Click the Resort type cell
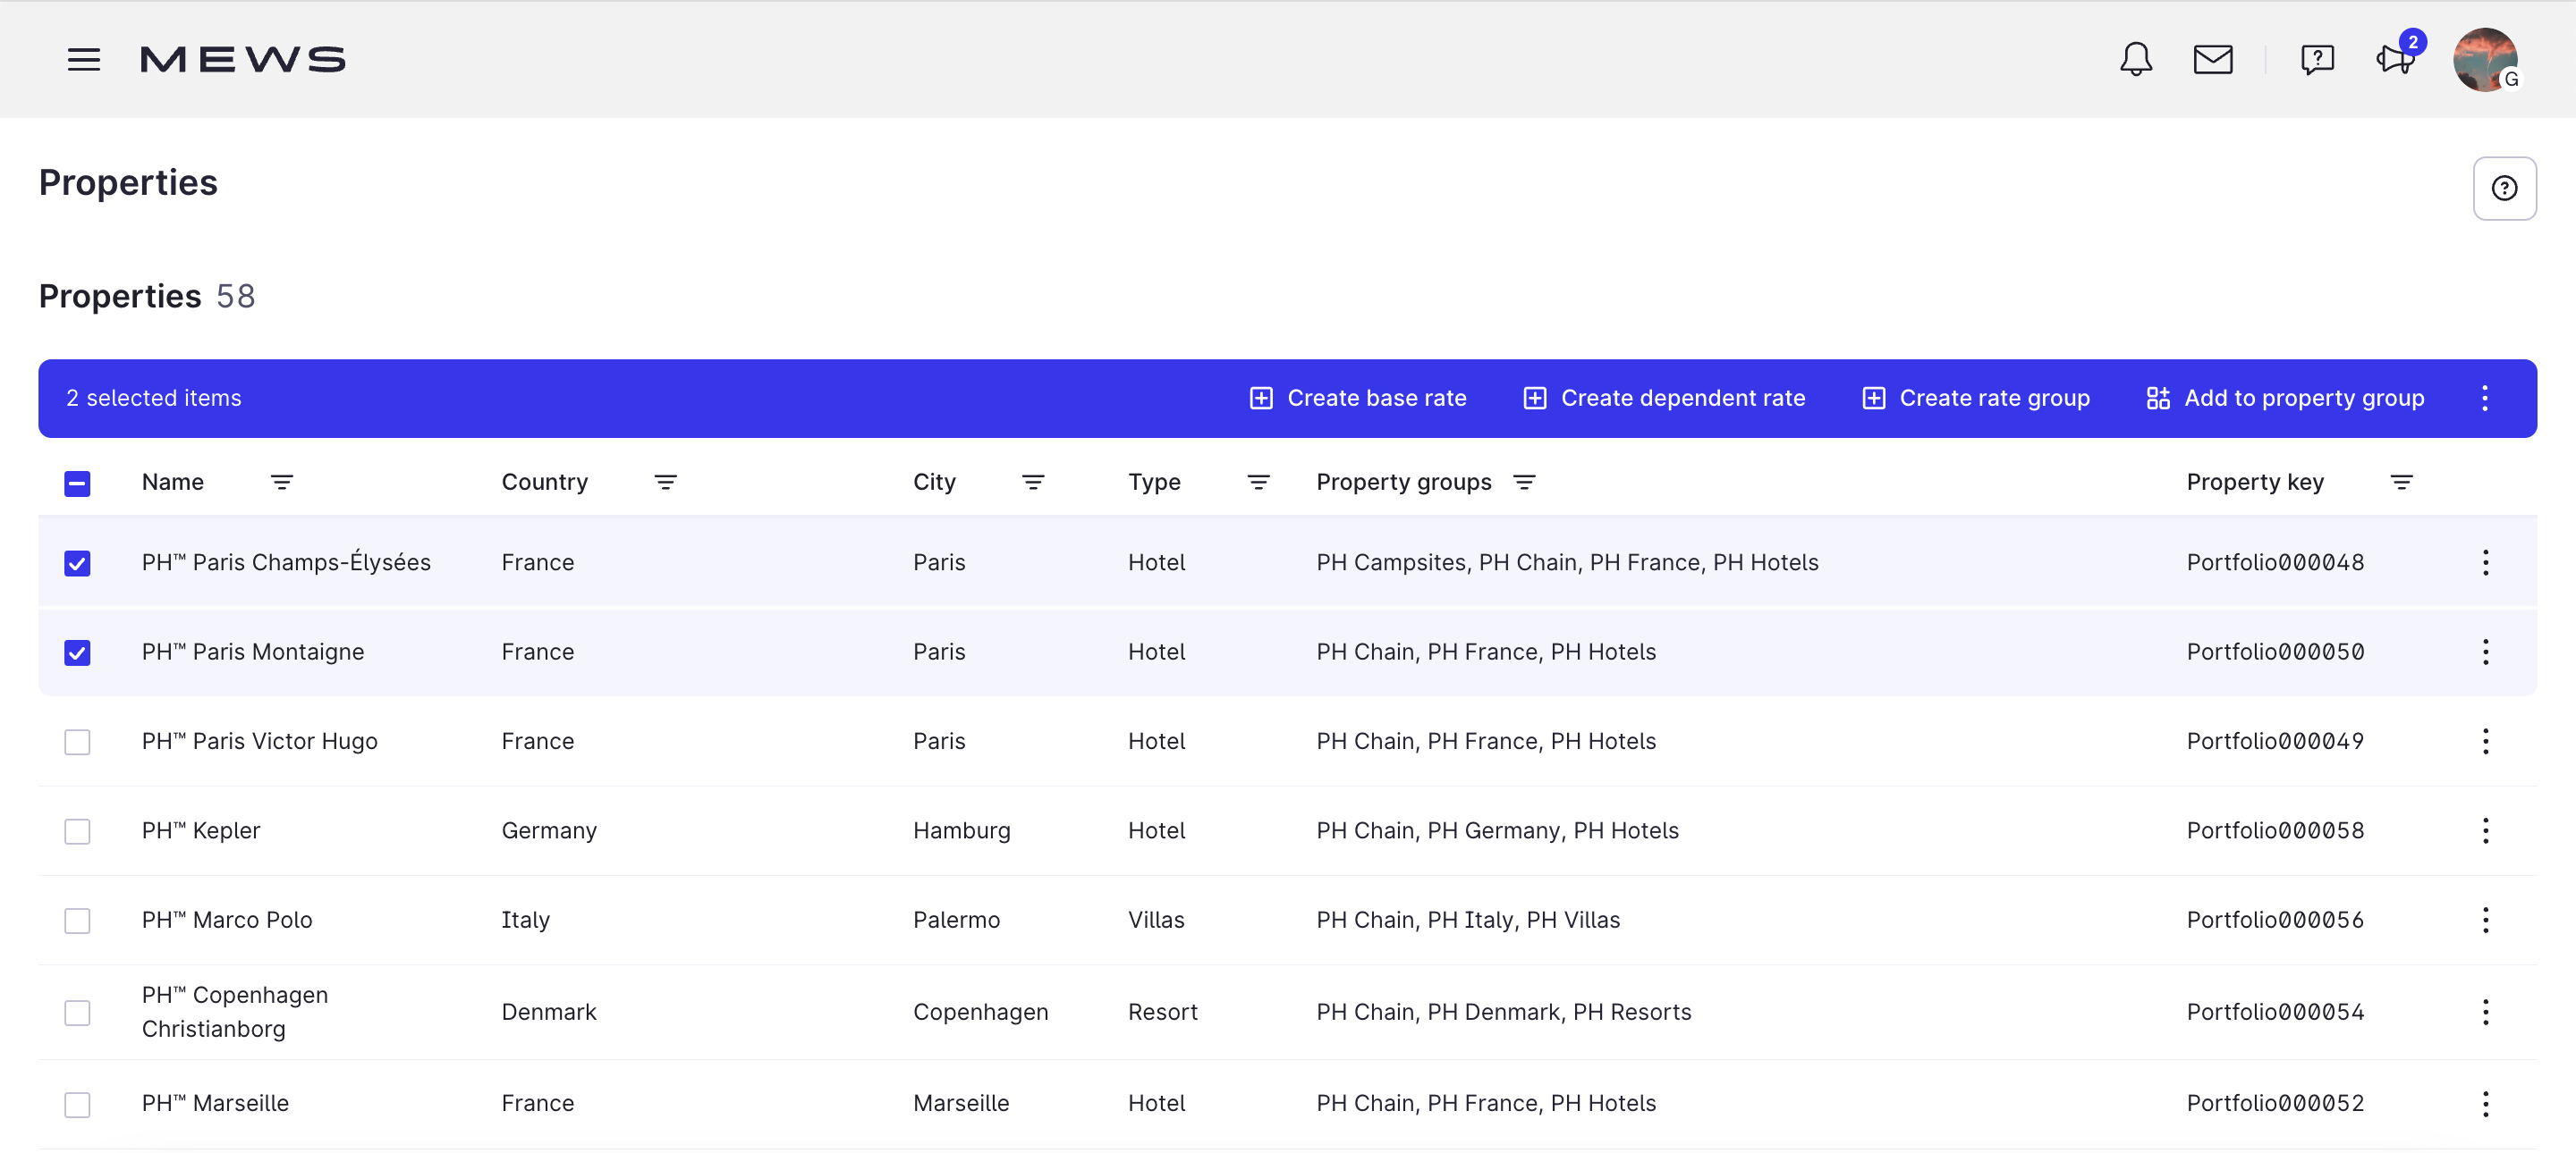The image size is (2576, 1153). coord(1163,1012)
